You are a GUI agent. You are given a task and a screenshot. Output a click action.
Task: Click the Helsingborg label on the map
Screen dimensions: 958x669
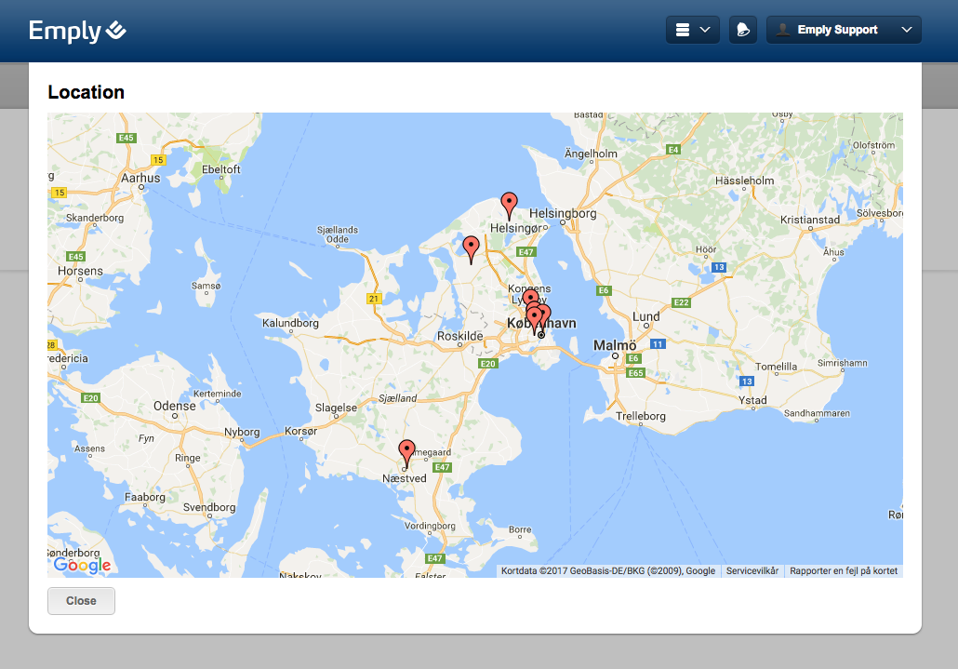click(x=563, y=214)
